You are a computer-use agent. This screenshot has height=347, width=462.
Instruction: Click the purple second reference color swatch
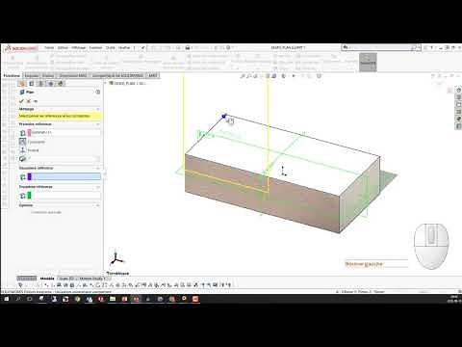tap(29, 176)
